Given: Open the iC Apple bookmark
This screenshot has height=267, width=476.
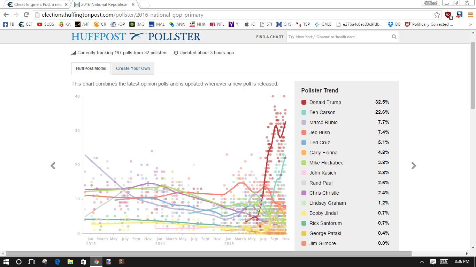Looking at the screenshot, I should point(250,24).
